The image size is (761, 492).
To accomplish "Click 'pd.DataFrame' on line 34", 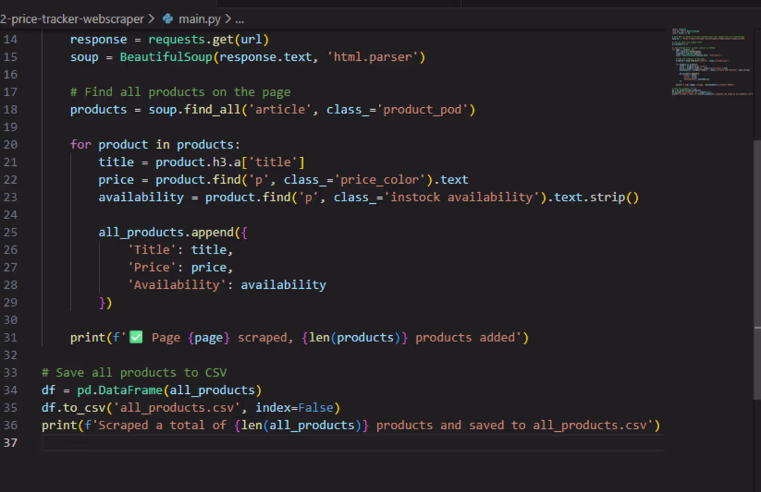I will pos(120,390).
